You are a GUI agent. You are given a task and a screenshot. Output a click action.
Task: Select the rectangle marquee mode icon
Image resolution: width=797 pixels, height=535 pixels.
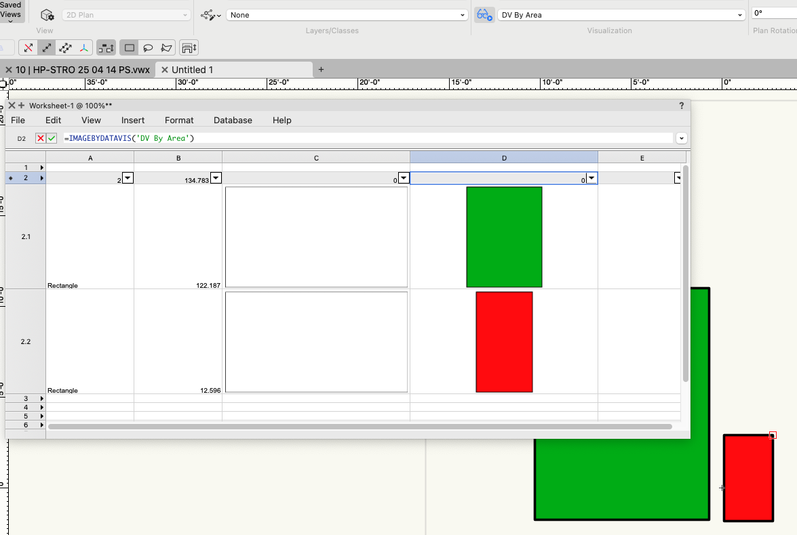(130, 48)
